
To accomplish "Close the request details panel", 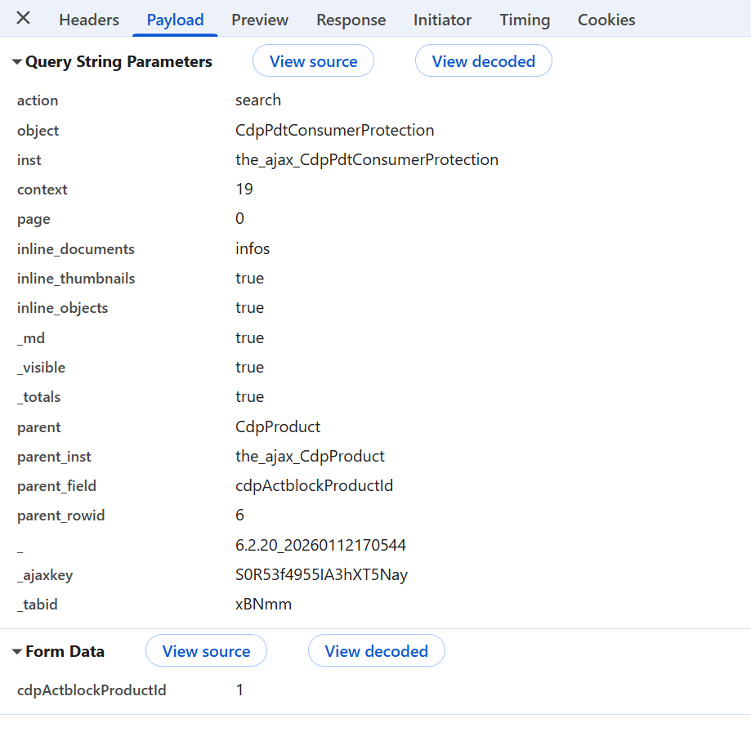I will [x=24, y=19].
